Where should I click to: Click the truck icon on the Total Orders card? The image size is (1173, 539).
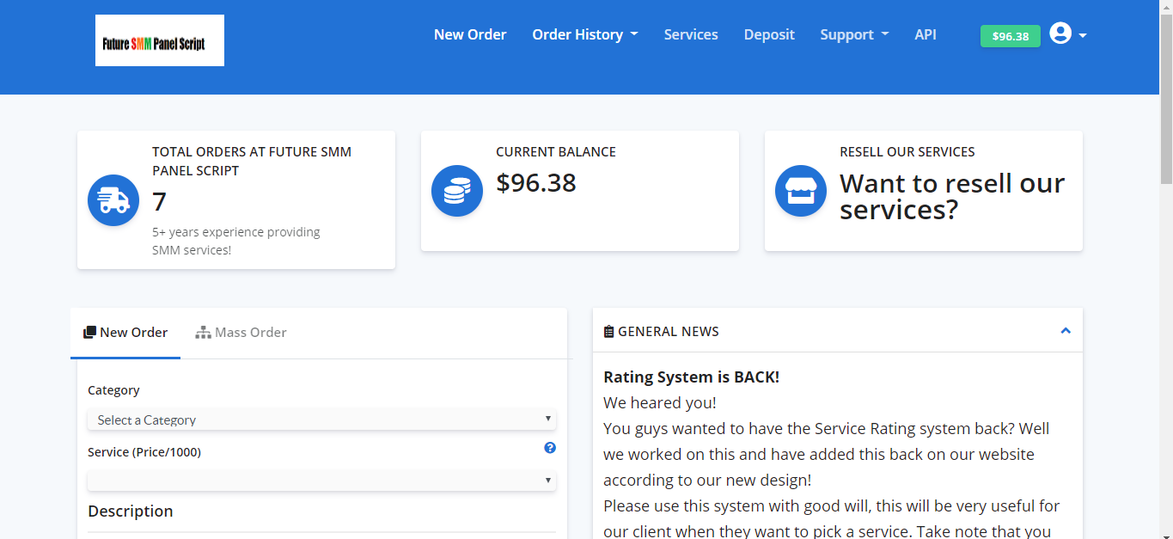[x=113, y=200]
